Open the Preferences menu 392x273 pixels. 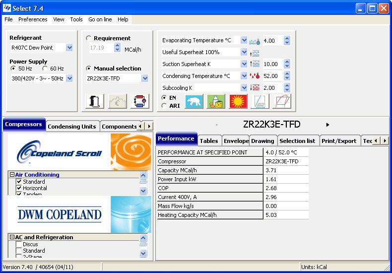pos(33,19)
